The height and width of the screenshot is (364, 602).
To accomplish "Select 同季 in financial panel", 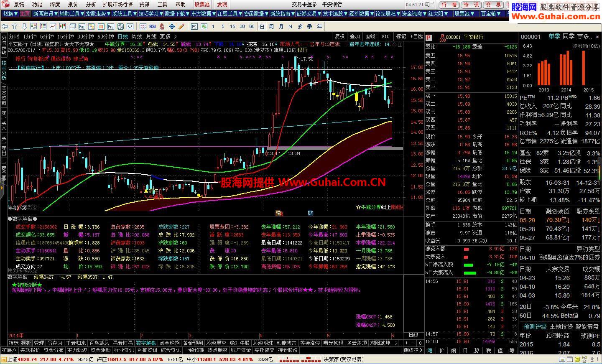I will pos(569,37).
